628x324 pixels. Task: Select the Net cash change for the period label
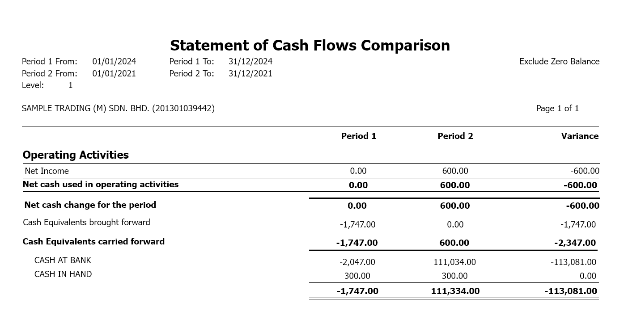[x=90, y=205]
